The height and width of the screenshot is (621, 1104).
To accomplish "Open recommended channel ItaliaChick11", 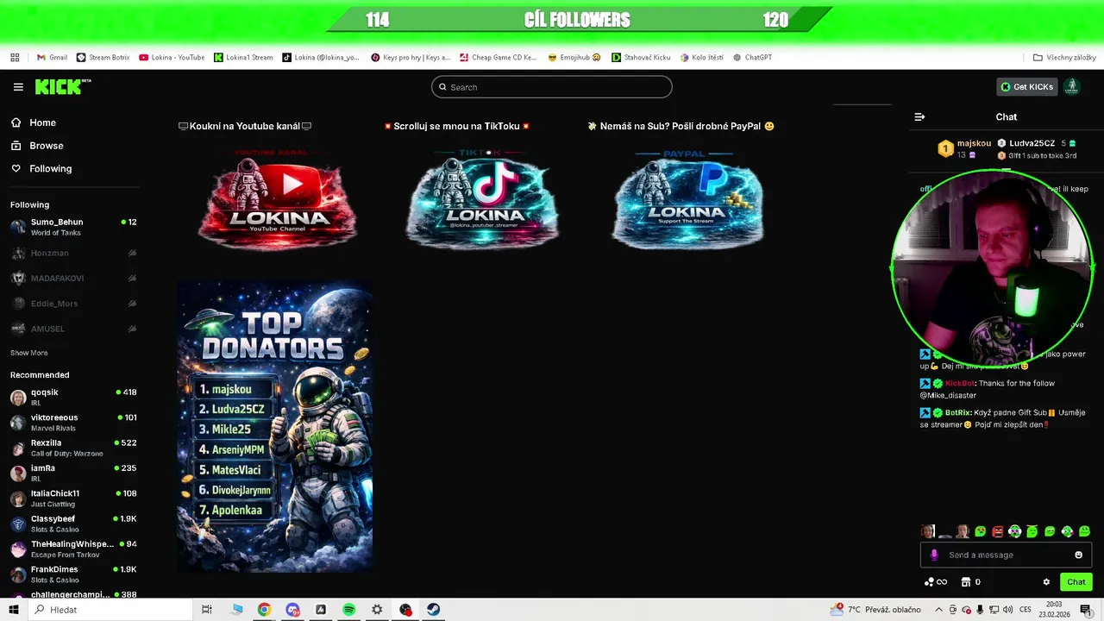I will [x=73, y=498].
